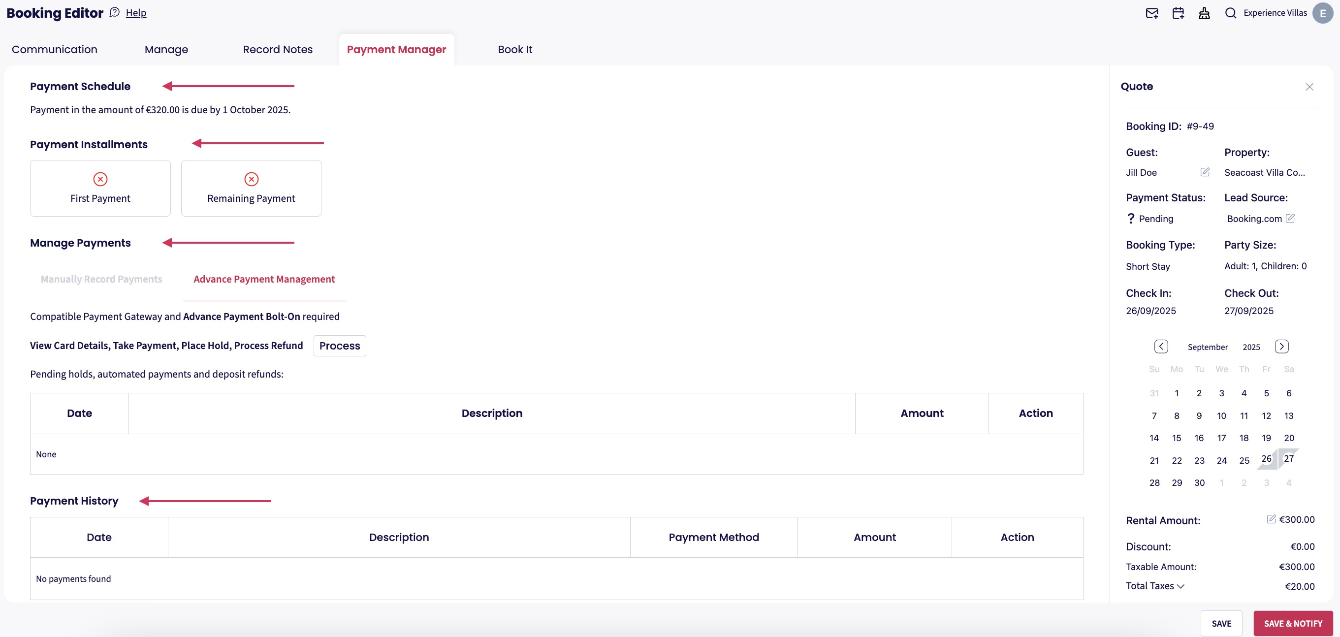
Task: Click the SAVE & NOTIFY button
Action: 1293,623
